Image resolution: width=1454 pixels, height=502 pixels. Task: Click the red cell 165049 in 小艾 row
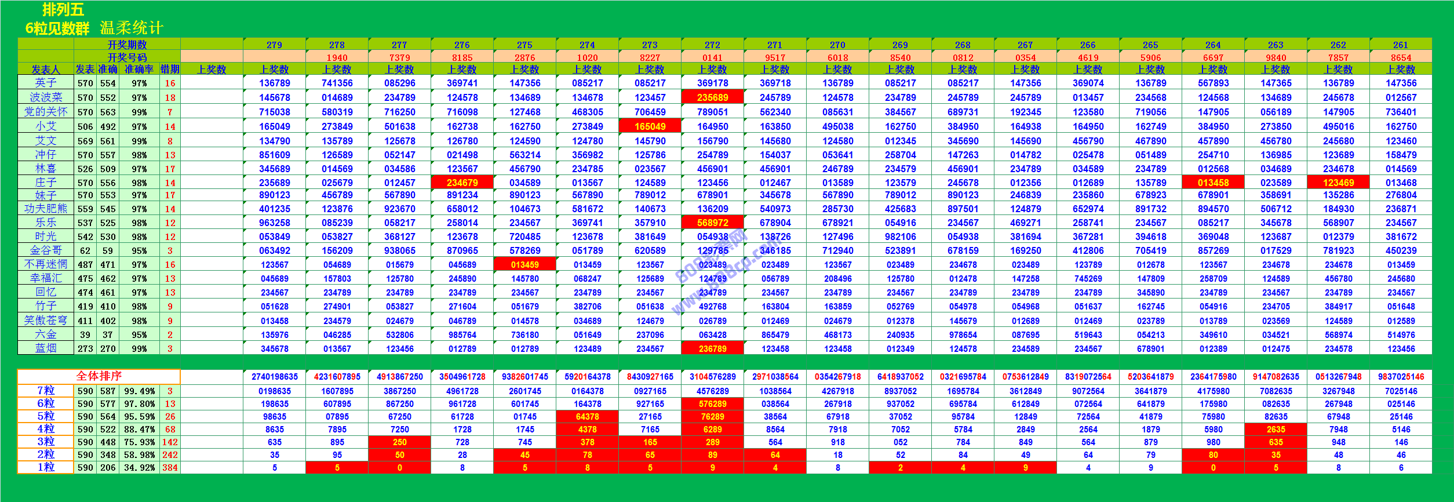tap(650, 126)
